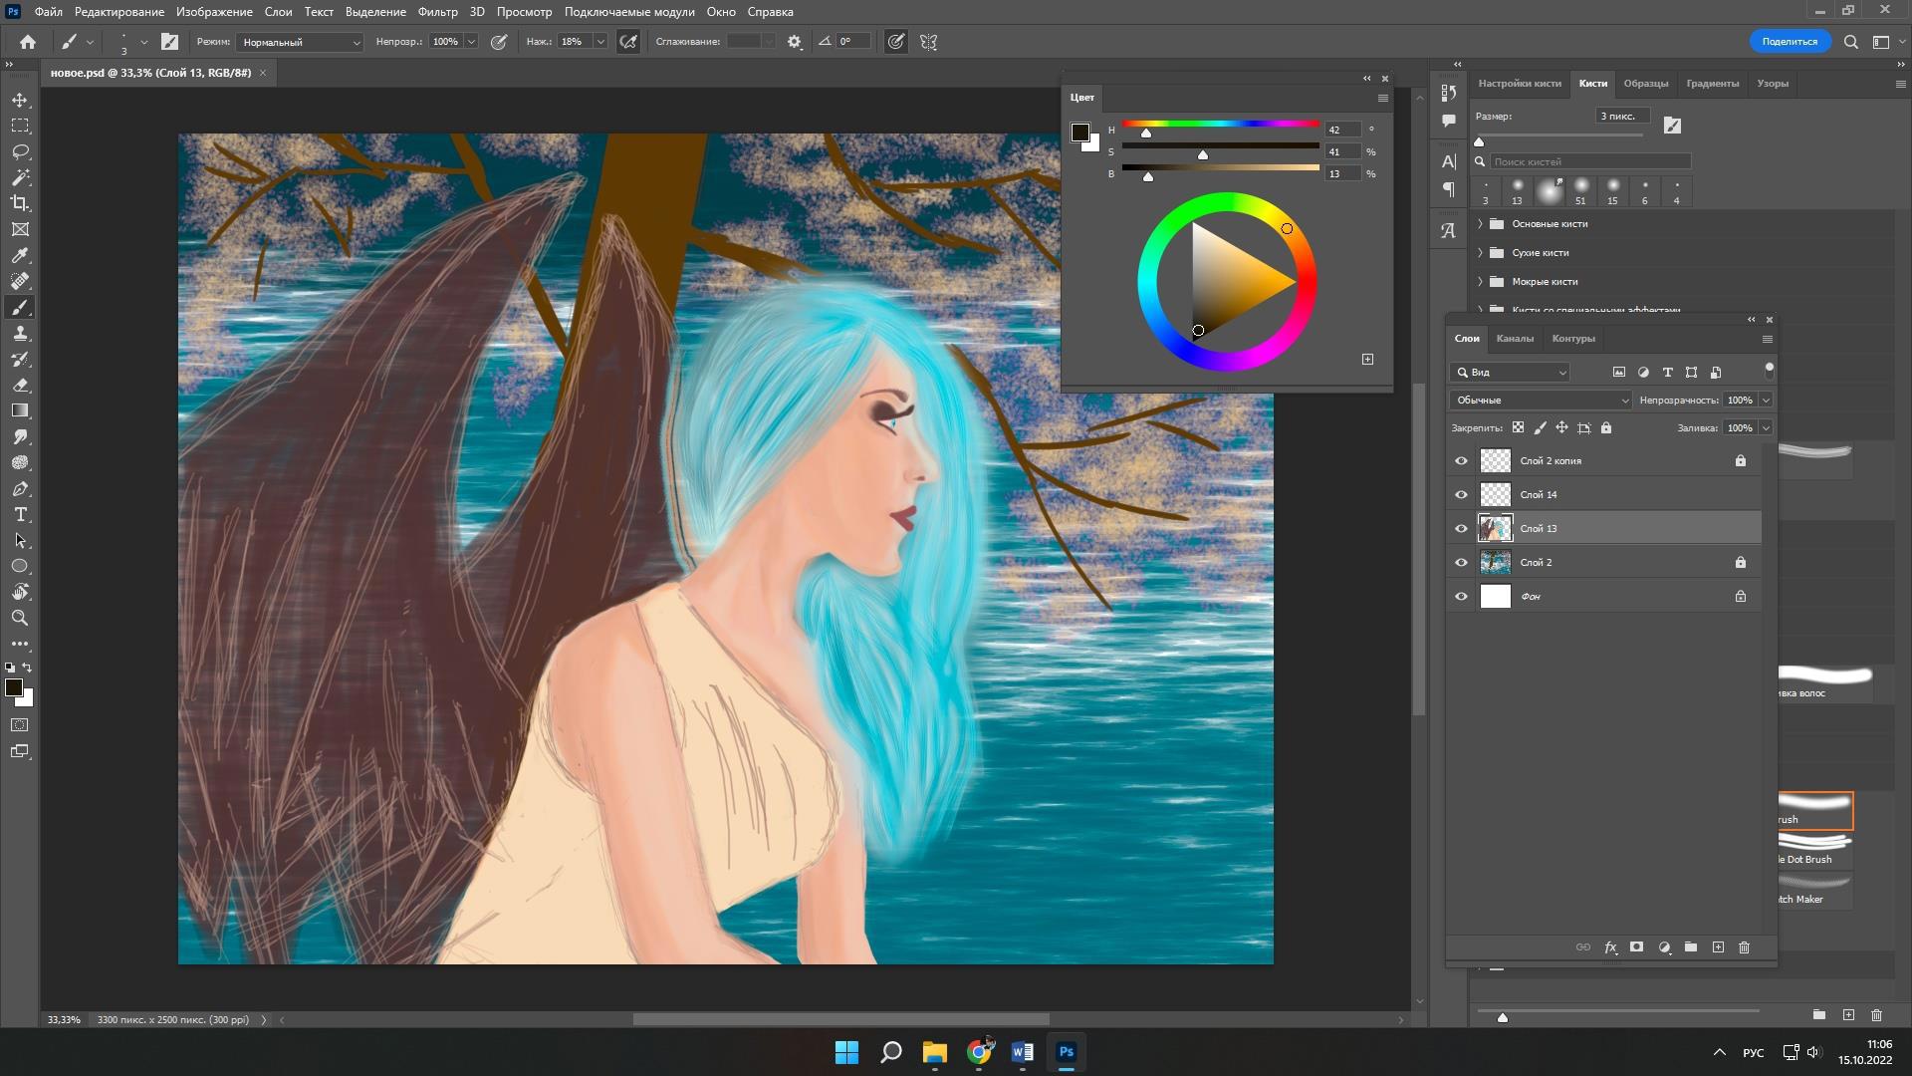Switch to the Каналы tab

tap(1514, 339)
